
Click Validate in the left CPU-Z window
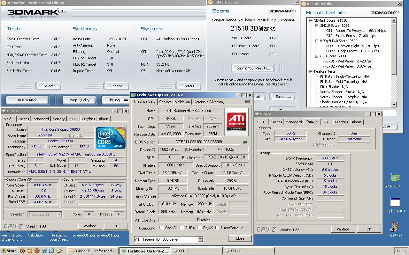[x=90, y=226]
